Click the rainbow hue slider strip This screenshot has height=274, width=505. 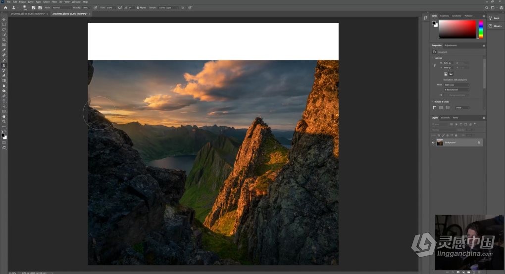pyautogui.click(x=481, y=29)
